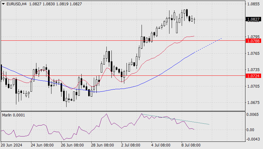The image size is (263, 149).
Task: Select the 0.0065 Marlin scale value
Action: (252, 115)
